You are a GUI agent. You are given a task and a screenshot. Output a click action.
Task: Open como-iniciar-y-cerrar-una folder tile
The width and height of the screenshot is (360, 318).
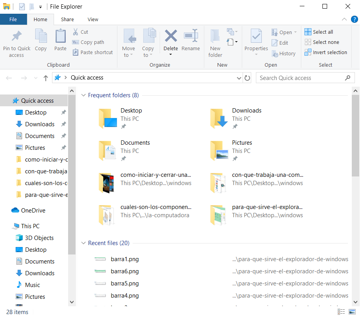coord(145,182)
